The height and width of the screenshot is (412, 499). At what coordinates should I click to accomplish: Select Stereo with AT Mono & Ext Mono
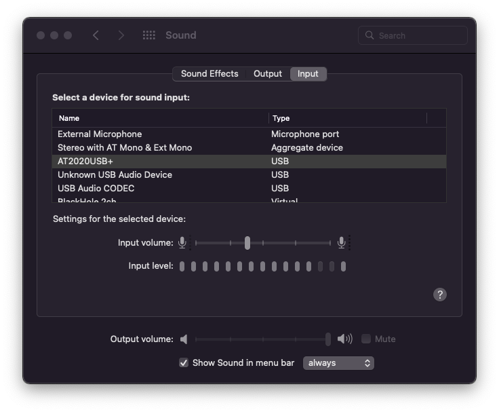point(249,148)
